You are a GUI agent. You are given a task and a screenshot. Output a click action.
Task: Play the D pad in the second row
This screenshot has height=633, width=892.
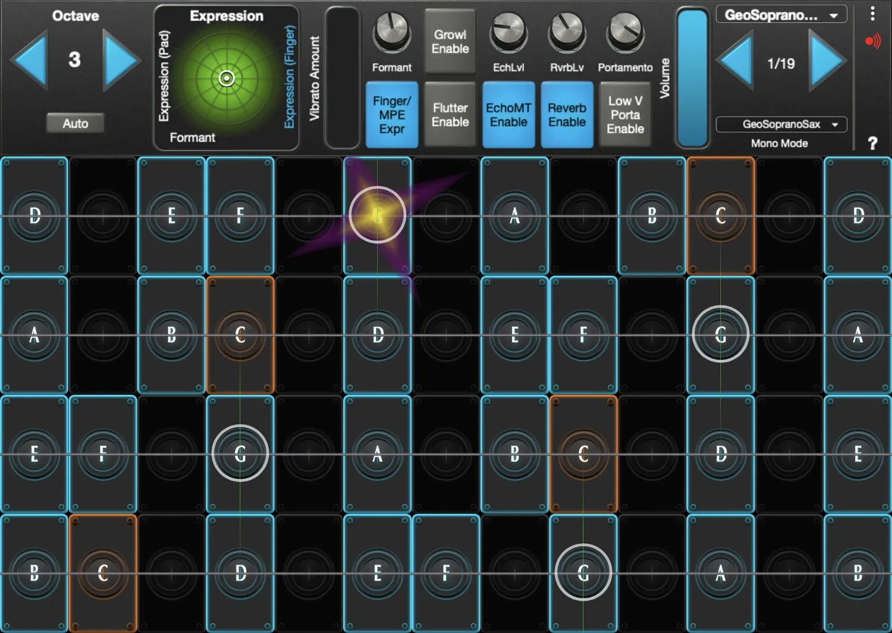(x=378, y=334)
